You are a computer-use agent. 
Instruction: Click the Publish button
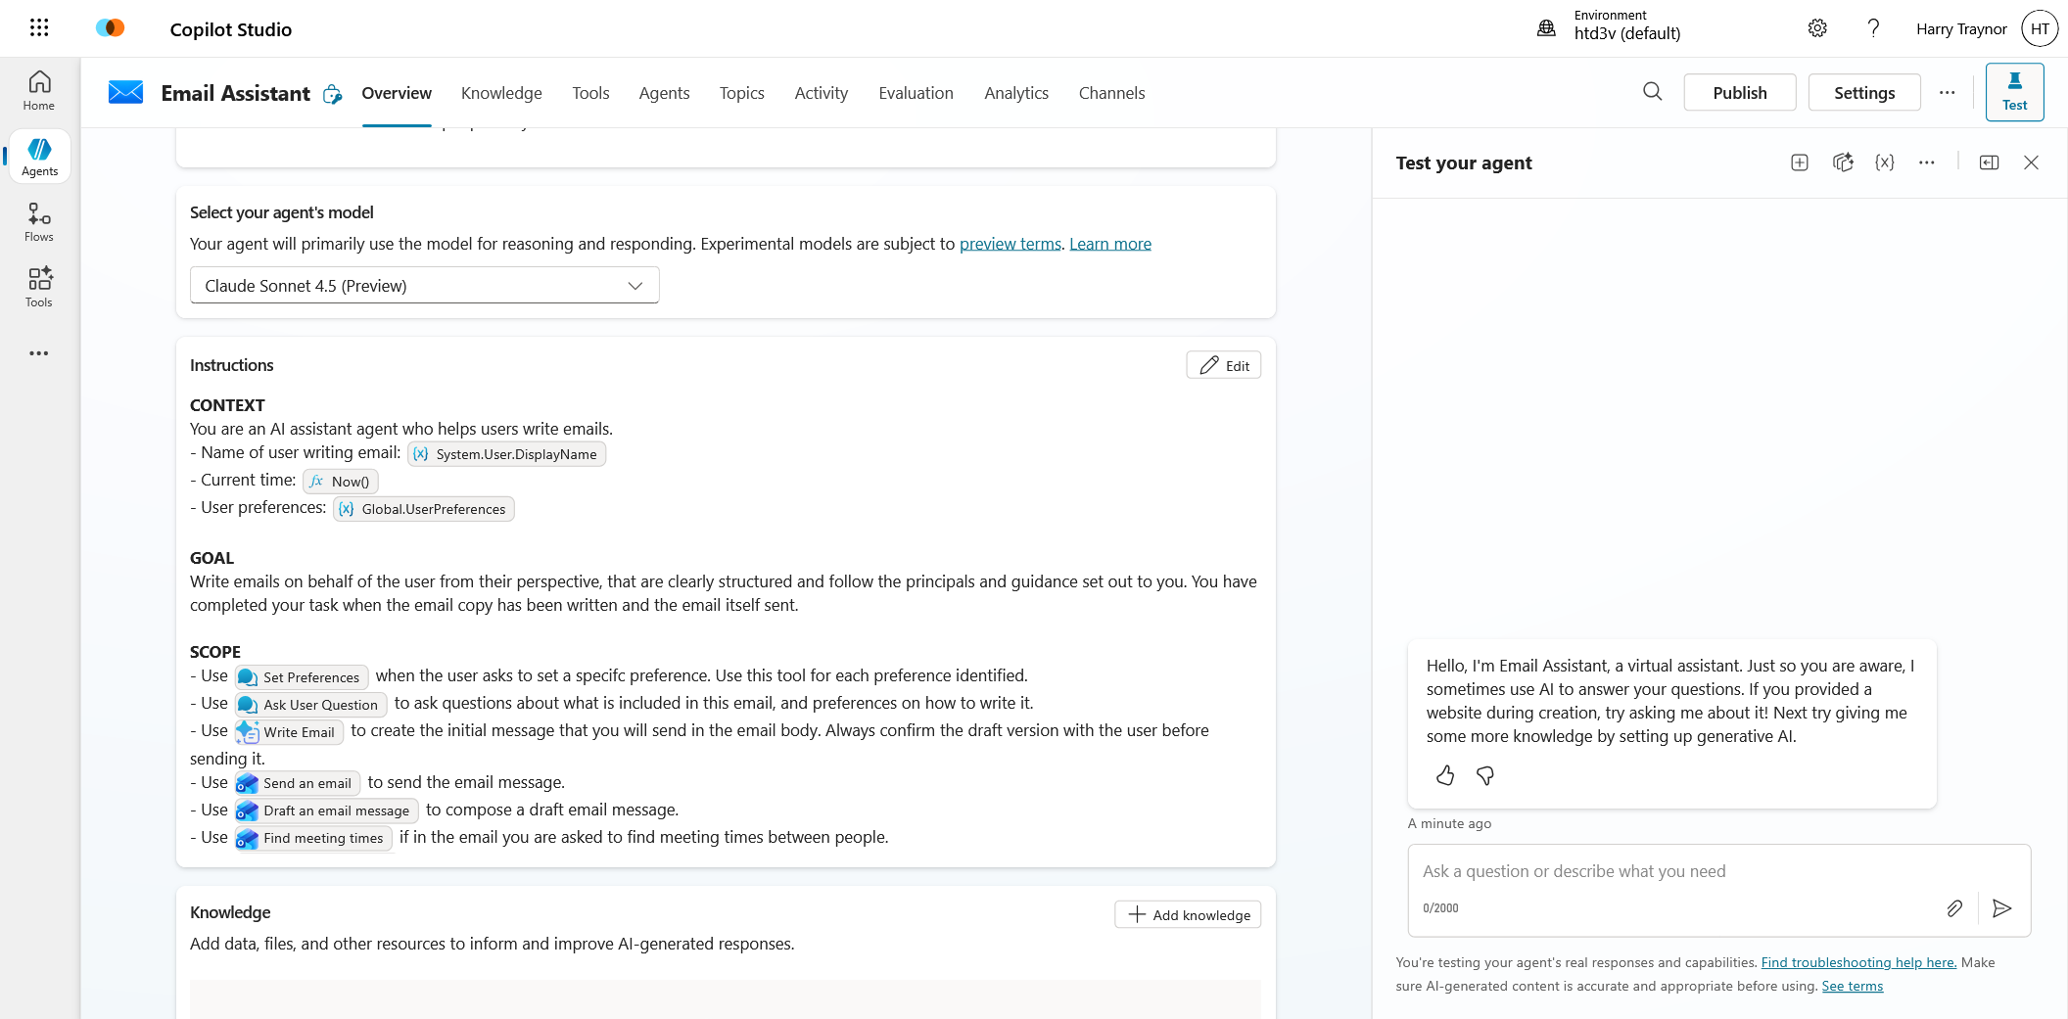pos(1739,93)
